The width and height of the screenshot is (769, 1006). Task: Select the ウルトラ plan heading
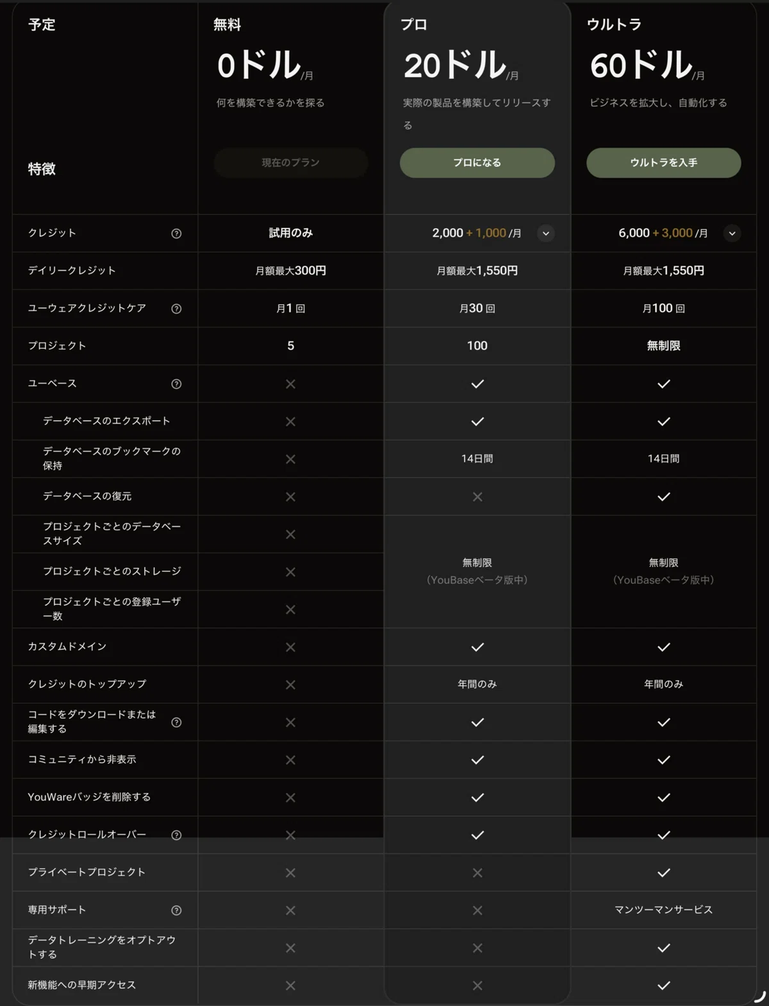tap(614, 24)
